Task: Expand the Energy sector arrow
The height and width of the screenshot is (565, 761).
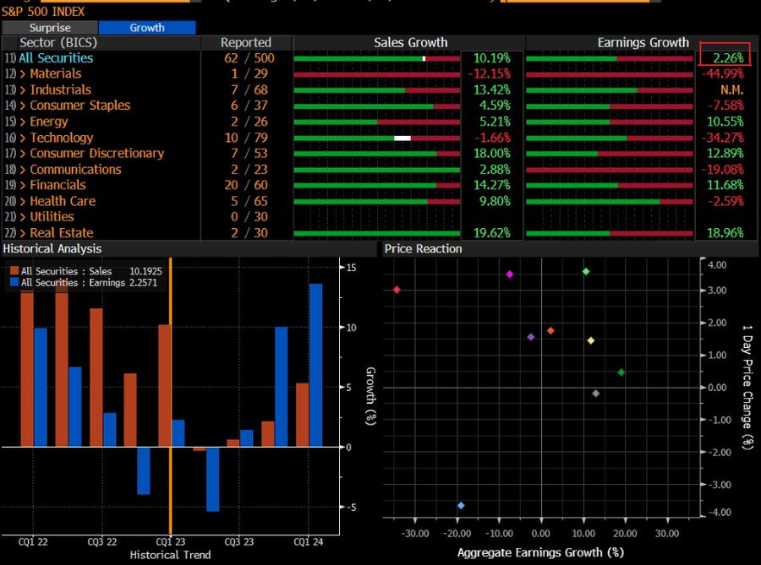Action: coord(23,121)
